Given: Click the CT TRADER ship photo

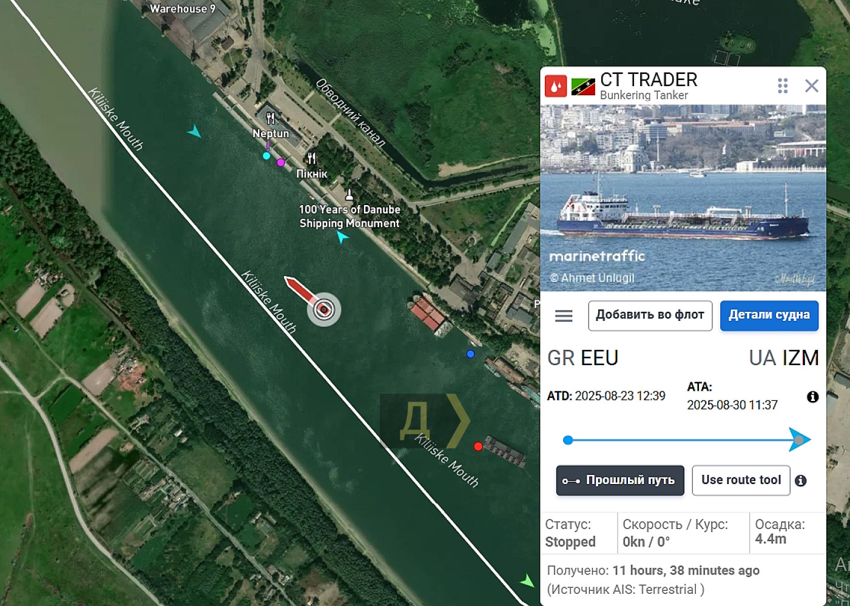Looking at the screenshot, I should point(683,198).
